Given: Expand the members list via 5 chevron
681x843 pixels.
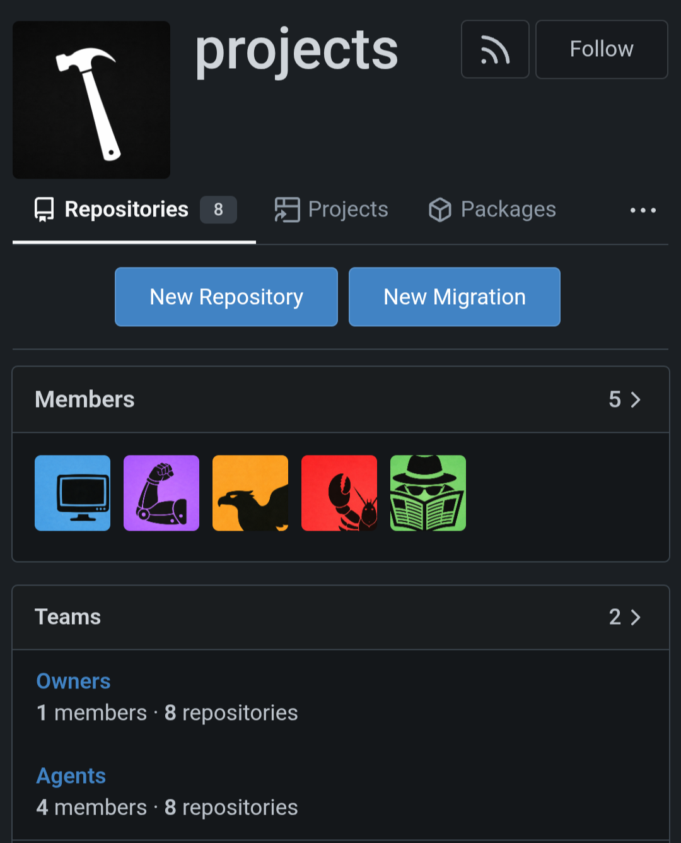Looking at the screenshot, I should 625,399.
